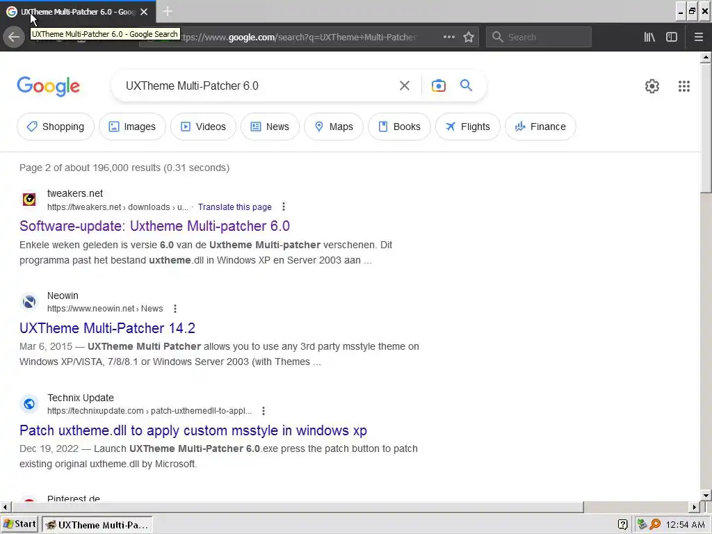Bookmark this page with the star icon
Image resolution: width=712 pixels, height=534 pixels.
469,37
